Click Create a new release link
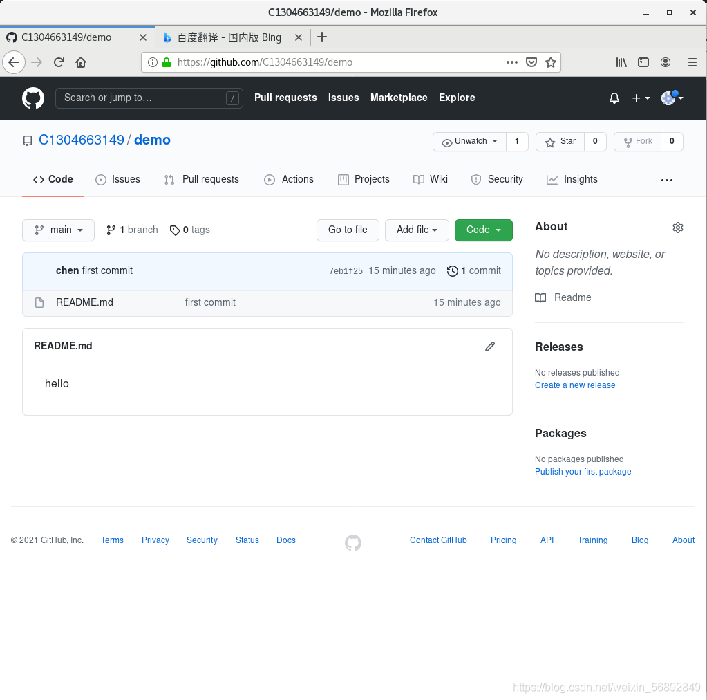This screenshot has height=700, width=707. click(575, 385)
